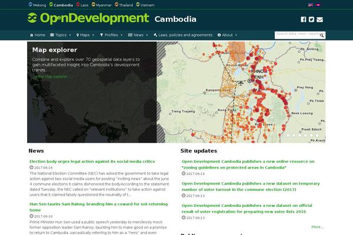This screenshot has height=235, width=353.
Task: Select the sixth slideshow dot
Action: (x=317, y=135)
